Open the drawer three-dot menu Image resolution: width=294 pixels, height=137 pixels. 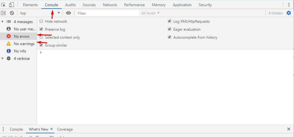click(x=3, y=129)
